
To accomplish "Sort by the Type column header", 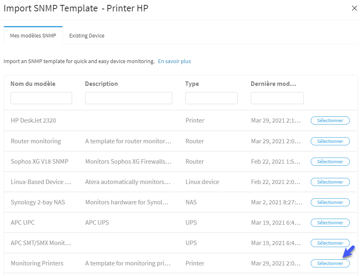I will pos(192,84).
